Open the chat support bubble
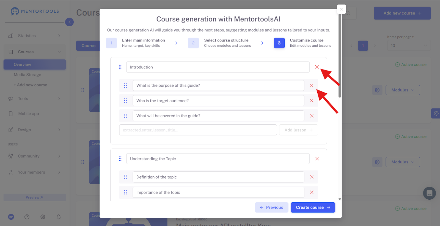This screenshot has height=226, width=440. (429, 193)
